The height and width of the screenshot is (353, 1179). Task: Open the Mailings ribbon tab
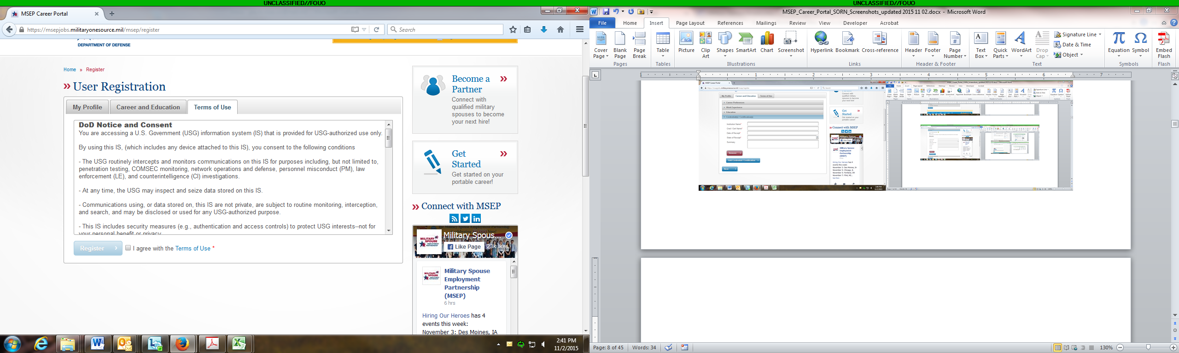point(766,23)
